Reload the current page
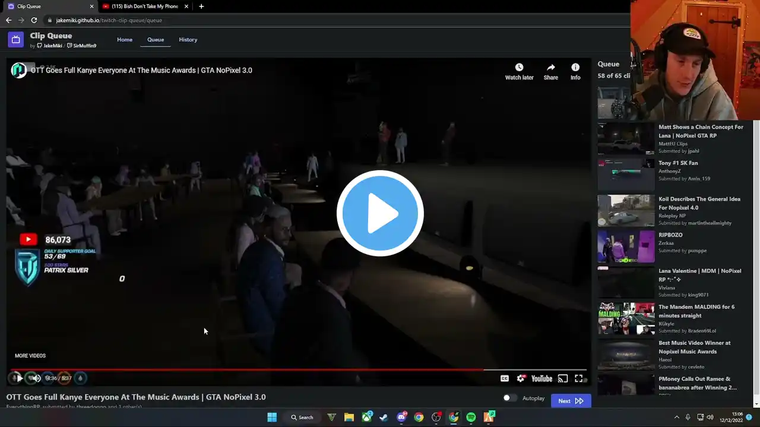 point(34,20)
